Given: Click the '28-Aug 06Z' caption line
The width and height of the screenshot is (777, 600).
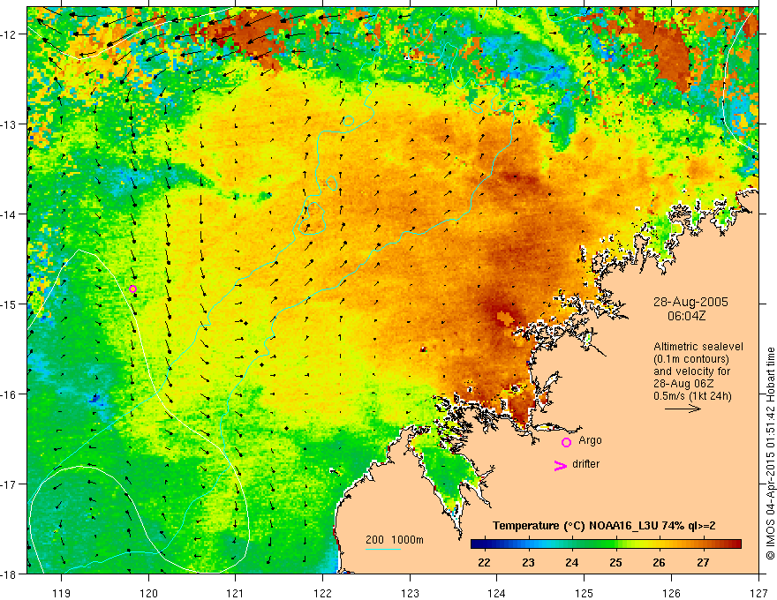Looking at the screenshot, I should (x=683, y=384).
